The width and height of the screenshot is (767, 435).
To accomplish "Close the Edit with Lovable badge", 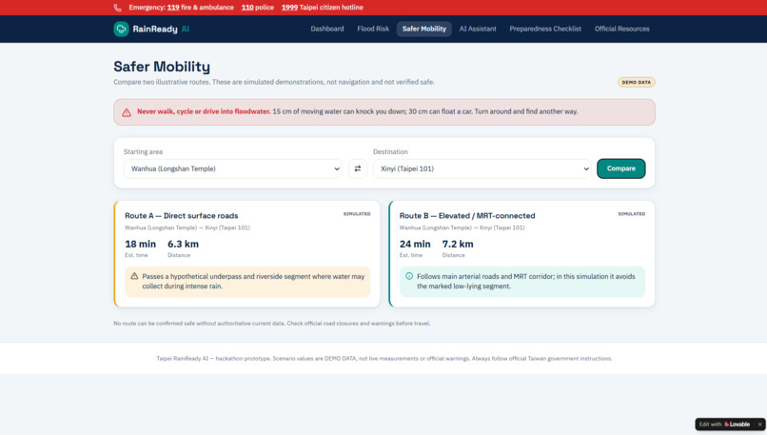I will [759, 425].
